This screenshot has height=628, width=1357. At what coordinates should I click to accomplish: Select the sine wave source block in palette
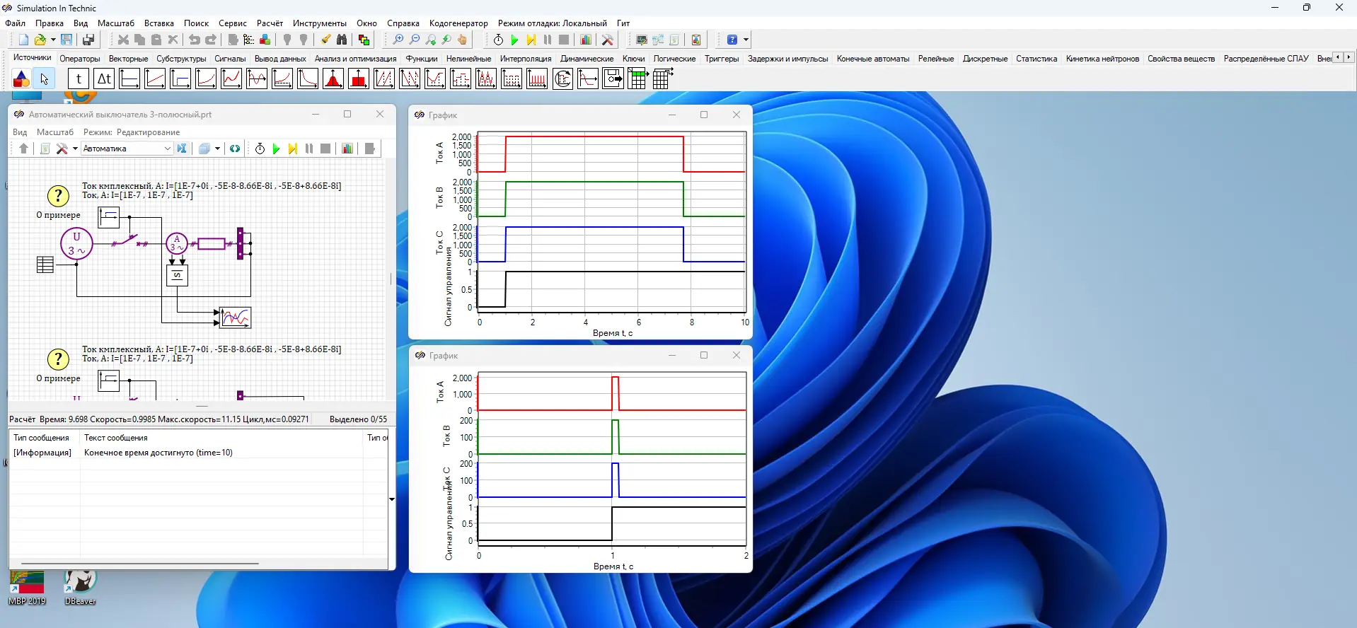(x=257, y=79)
